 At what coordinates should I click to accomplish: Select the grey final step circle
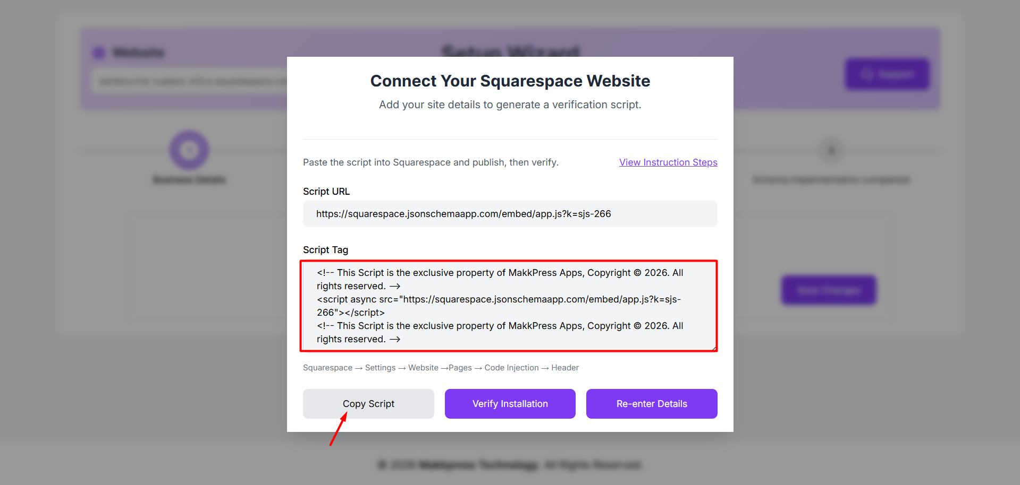pos(831,151)
